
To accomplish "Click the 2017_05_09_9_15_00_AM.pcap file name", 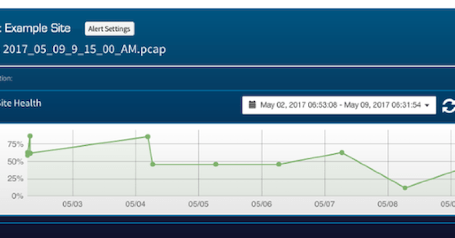I will click(85, 50).
